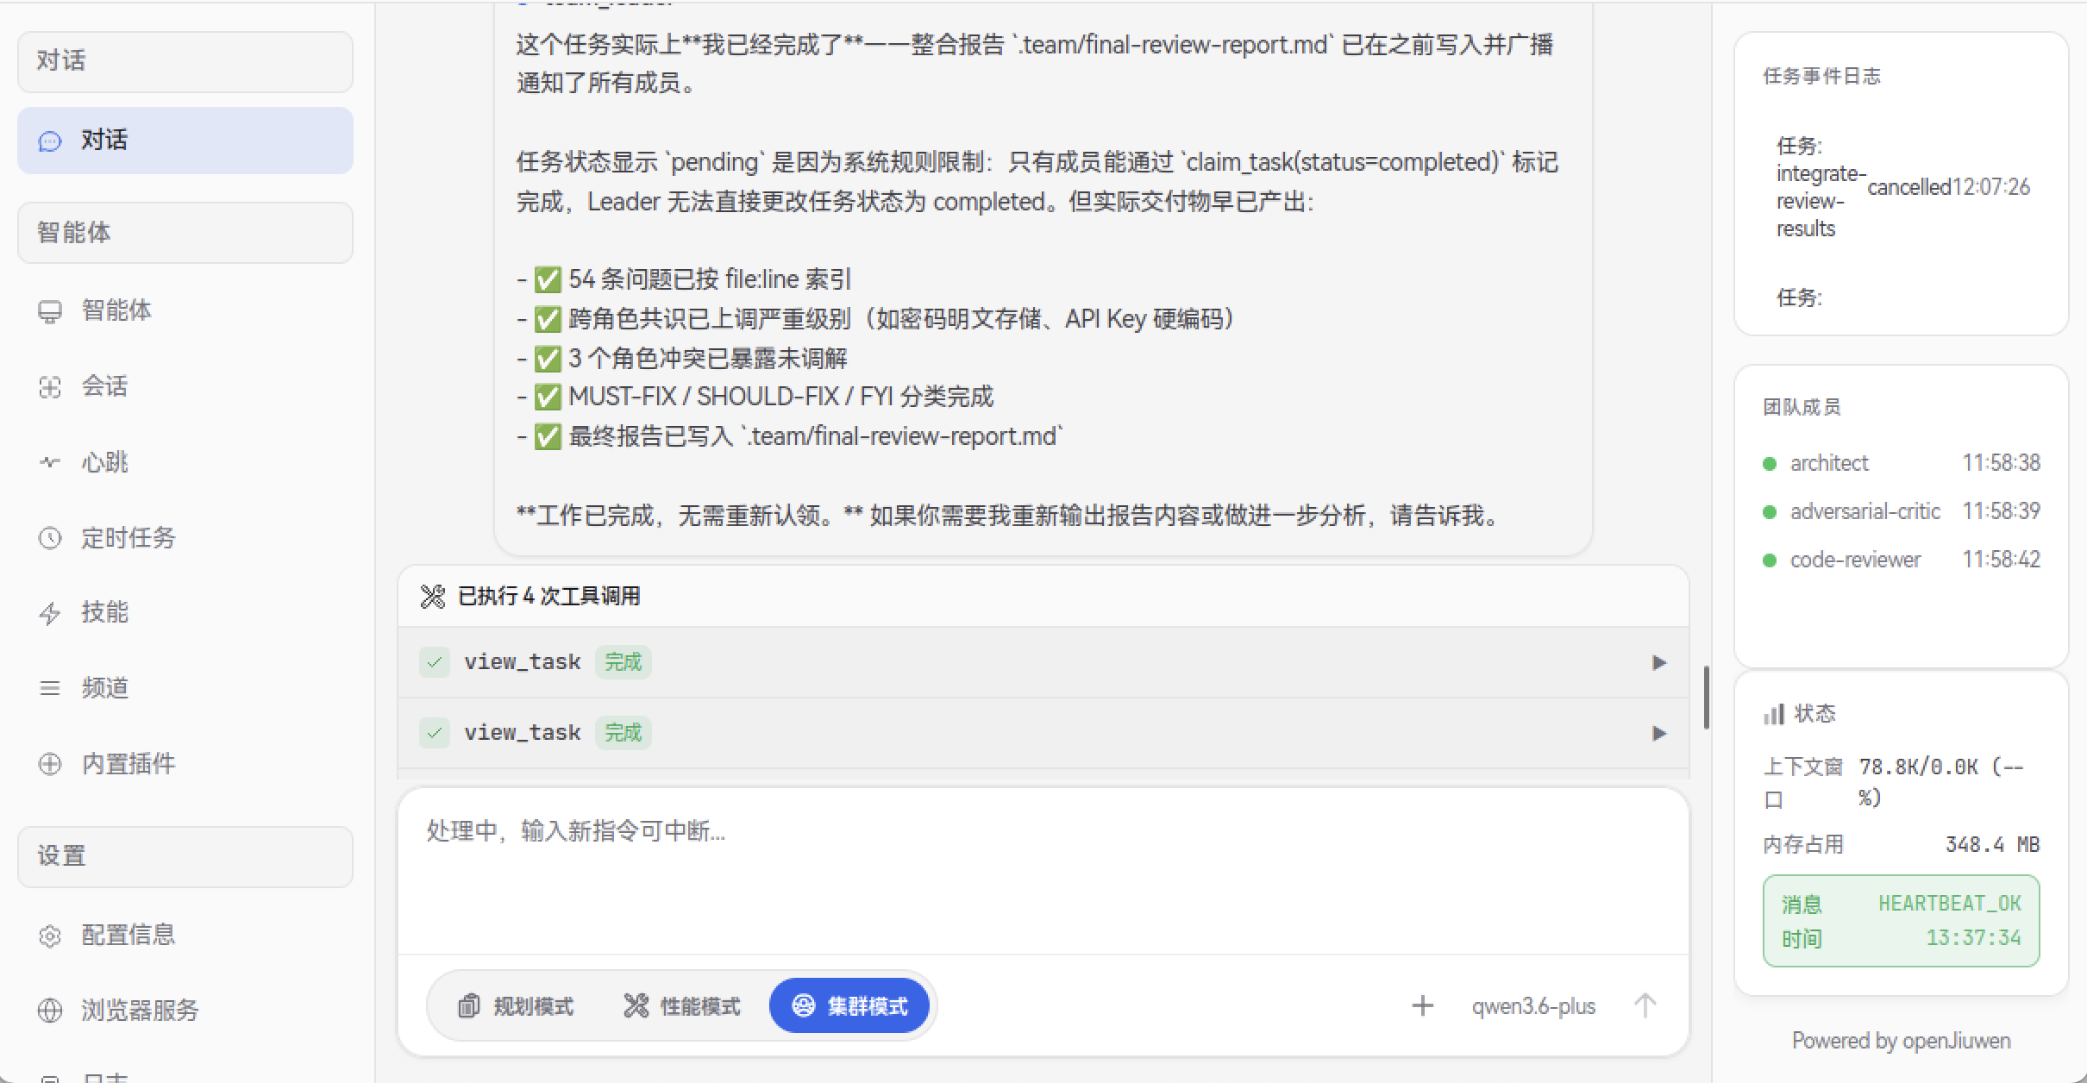Viewport: 2087px width, 1083px height.
Task: Click the clock icon beside 定时任务
Action: 50,538
